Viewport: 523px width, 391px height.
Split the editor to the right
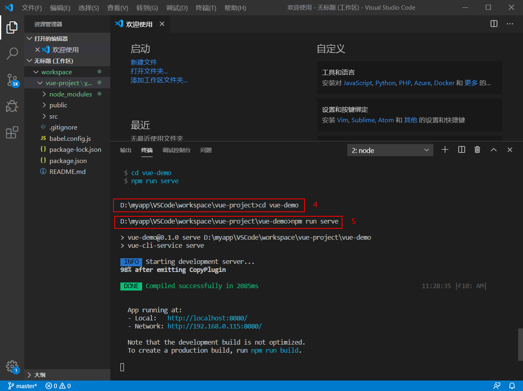tap(494, 24)
